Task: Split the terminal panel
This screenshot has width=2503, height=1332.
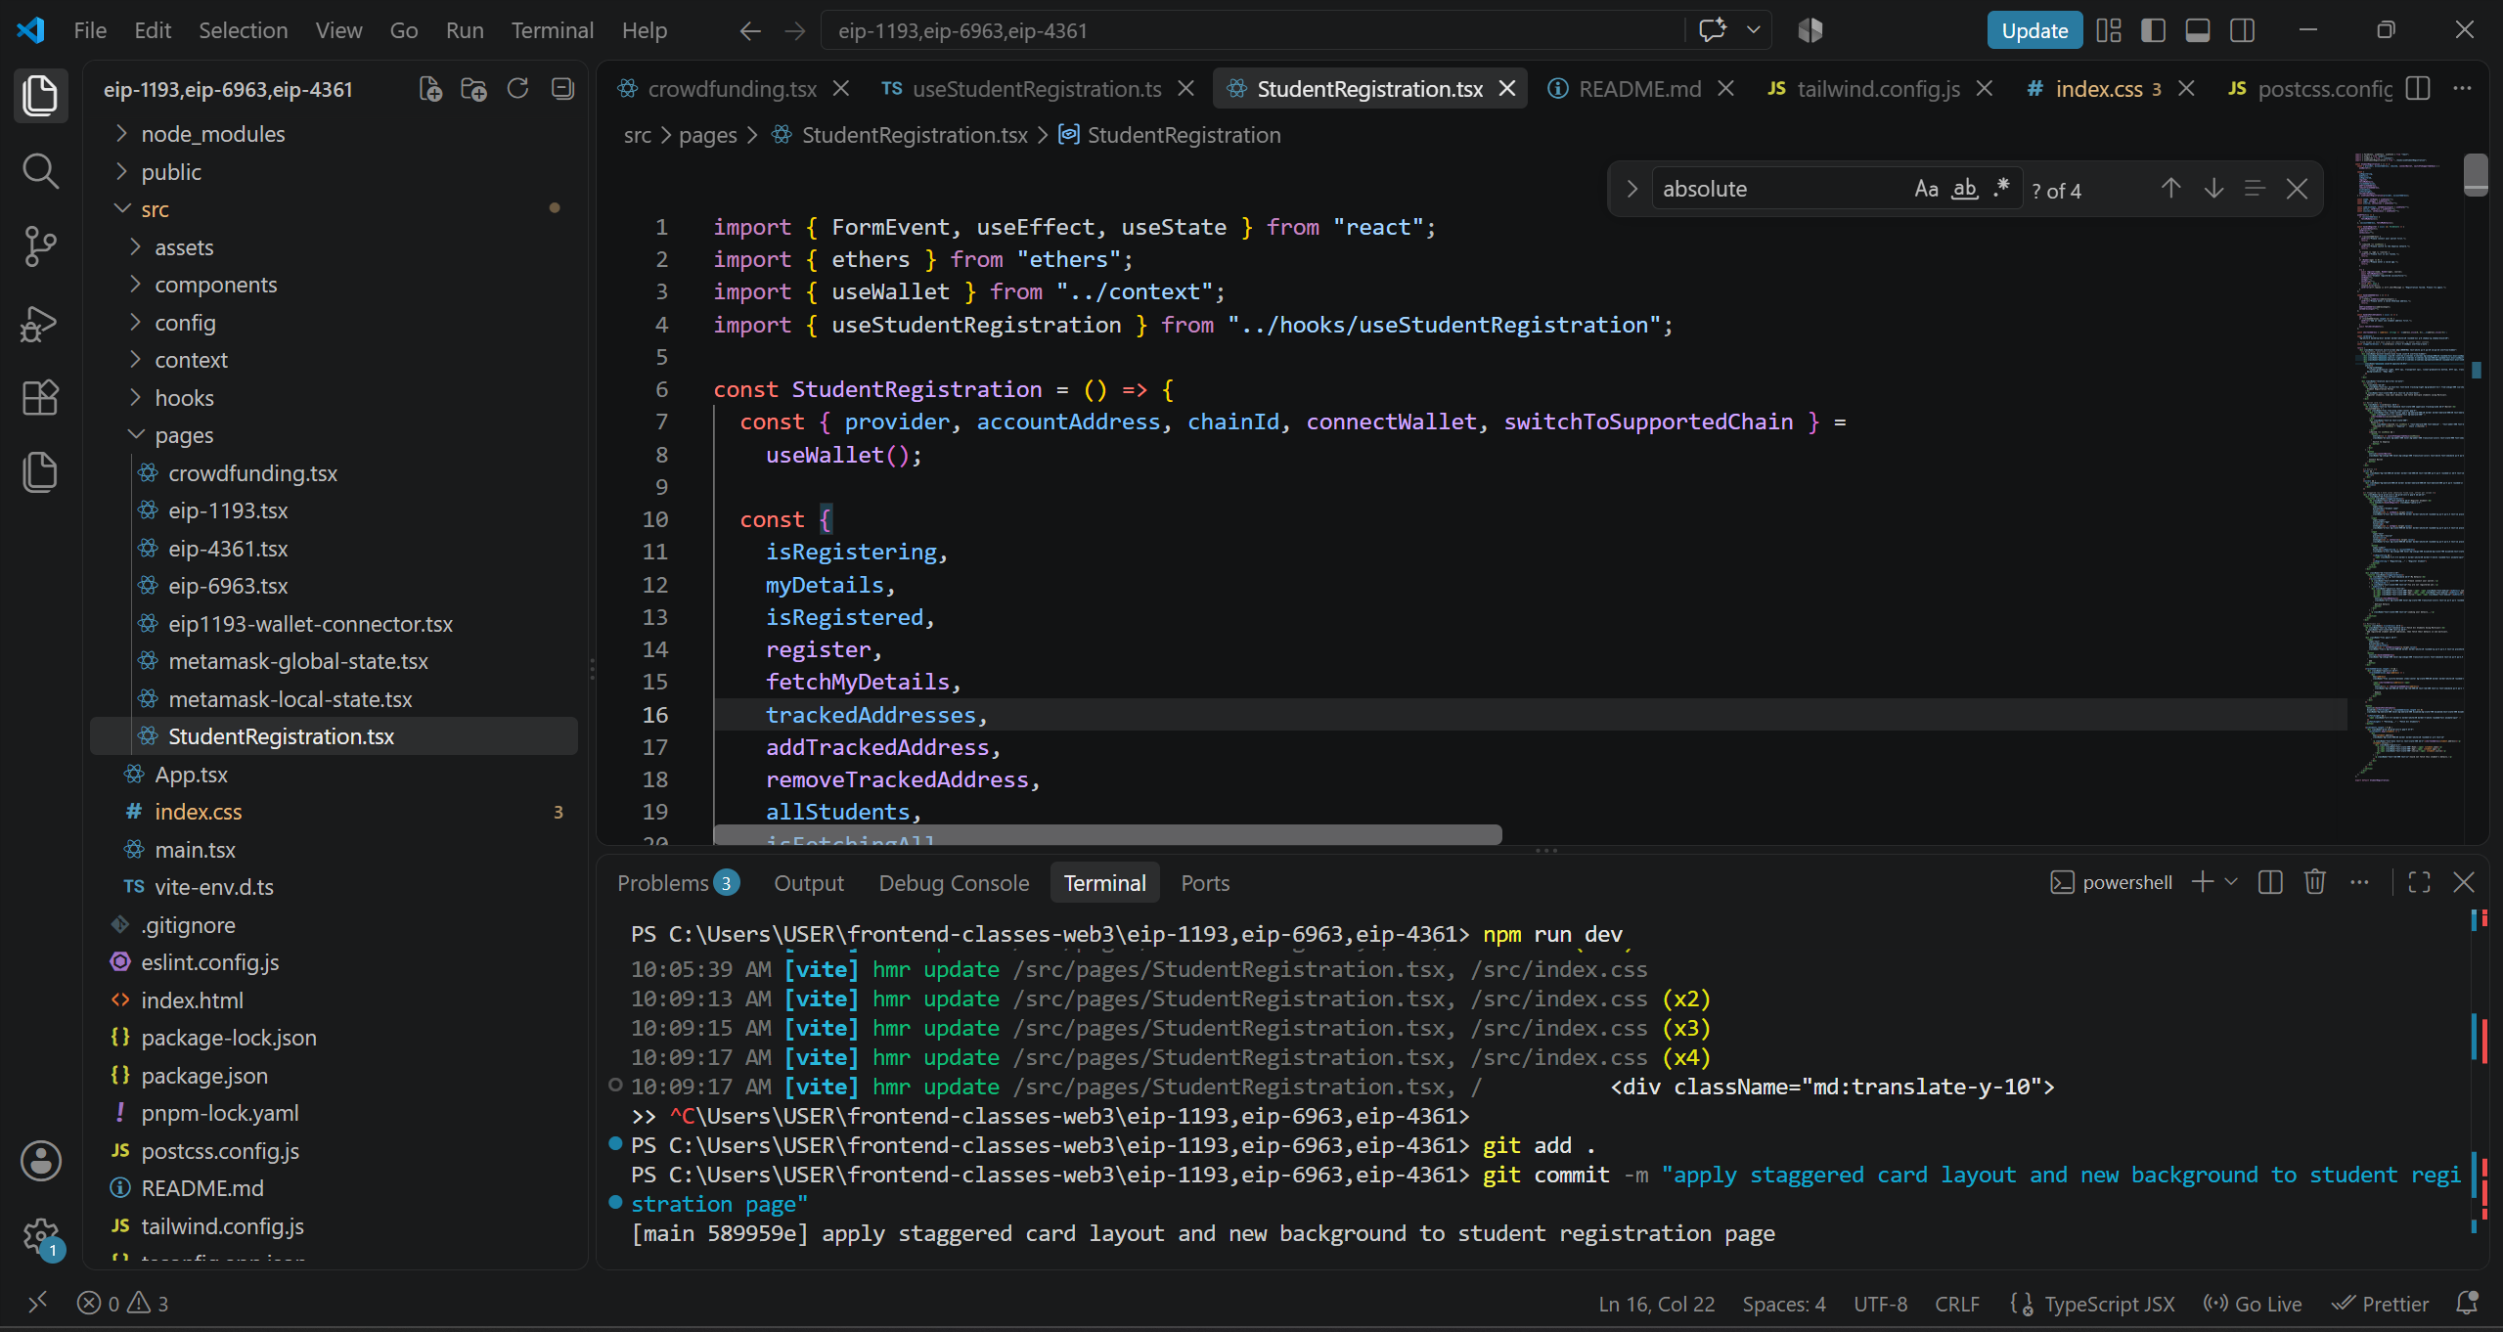Action: point(2270,882)
